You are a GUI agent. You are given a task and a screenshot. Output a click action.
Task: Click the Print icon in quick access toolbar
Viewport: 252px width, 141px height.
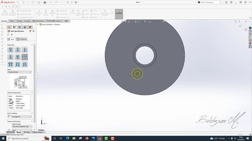(x=44, y=2)
